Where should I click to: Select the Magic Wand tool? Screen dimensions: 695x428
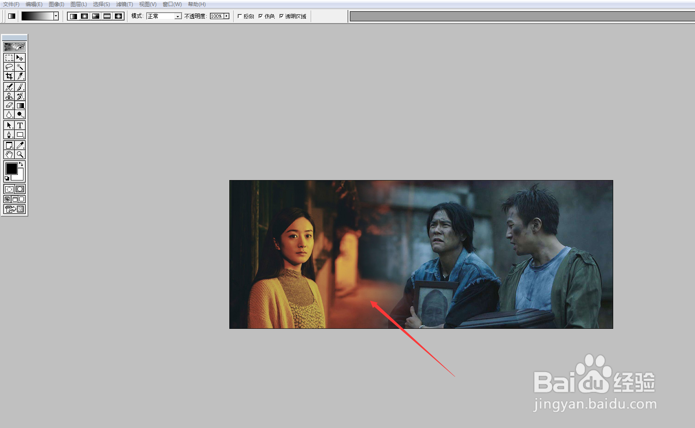point(20,67)
